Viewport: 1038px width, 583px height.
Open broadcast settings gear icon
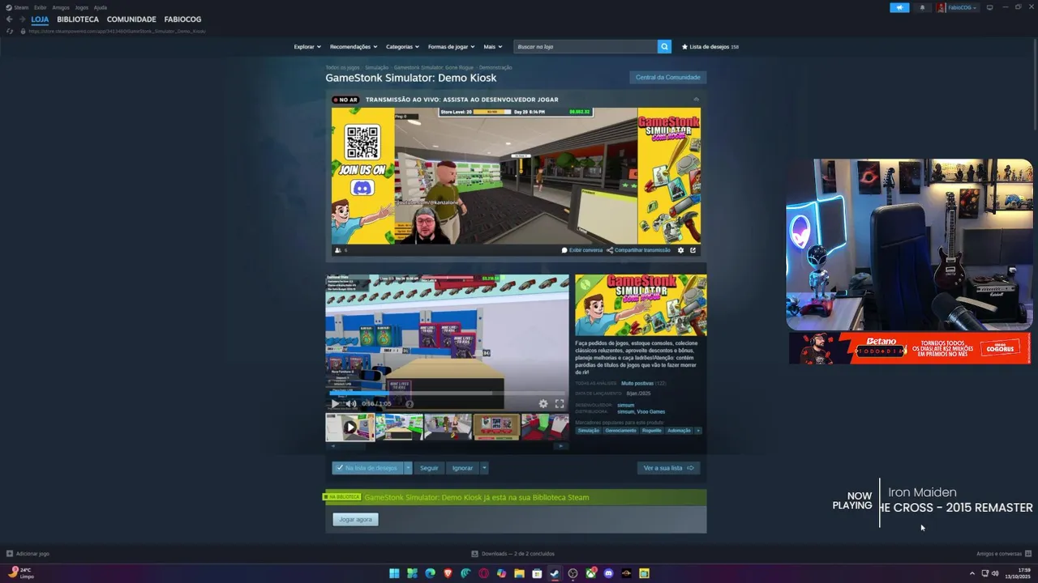tap(680, 250)
